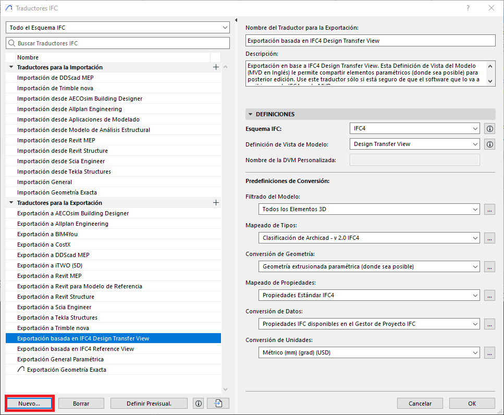The height and width of the screenshot is (415, 504).
Task: Open Conversión de Geometría dropdown
Action: [x=368, y=266]
